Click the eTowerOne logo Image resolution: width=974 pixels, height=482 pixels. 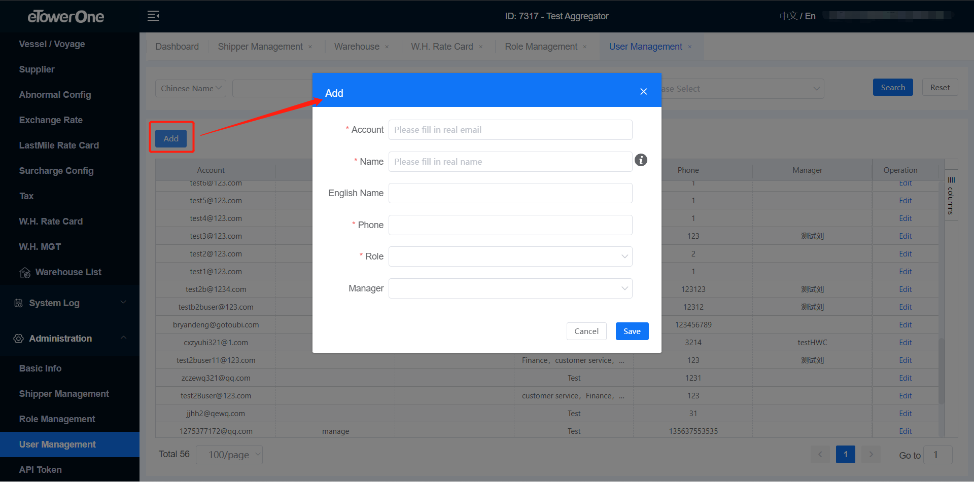[x=66, y=17]
